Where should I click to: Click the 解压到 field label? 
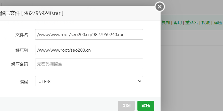[21, 50]
